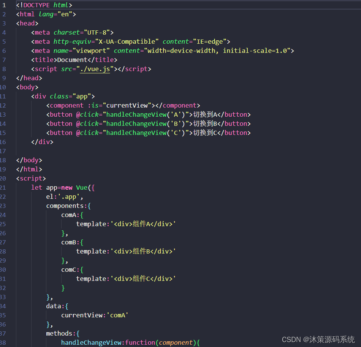Click the "viewport" name value
The height and width of the screenshot is (347, 361).
[91, 51]
